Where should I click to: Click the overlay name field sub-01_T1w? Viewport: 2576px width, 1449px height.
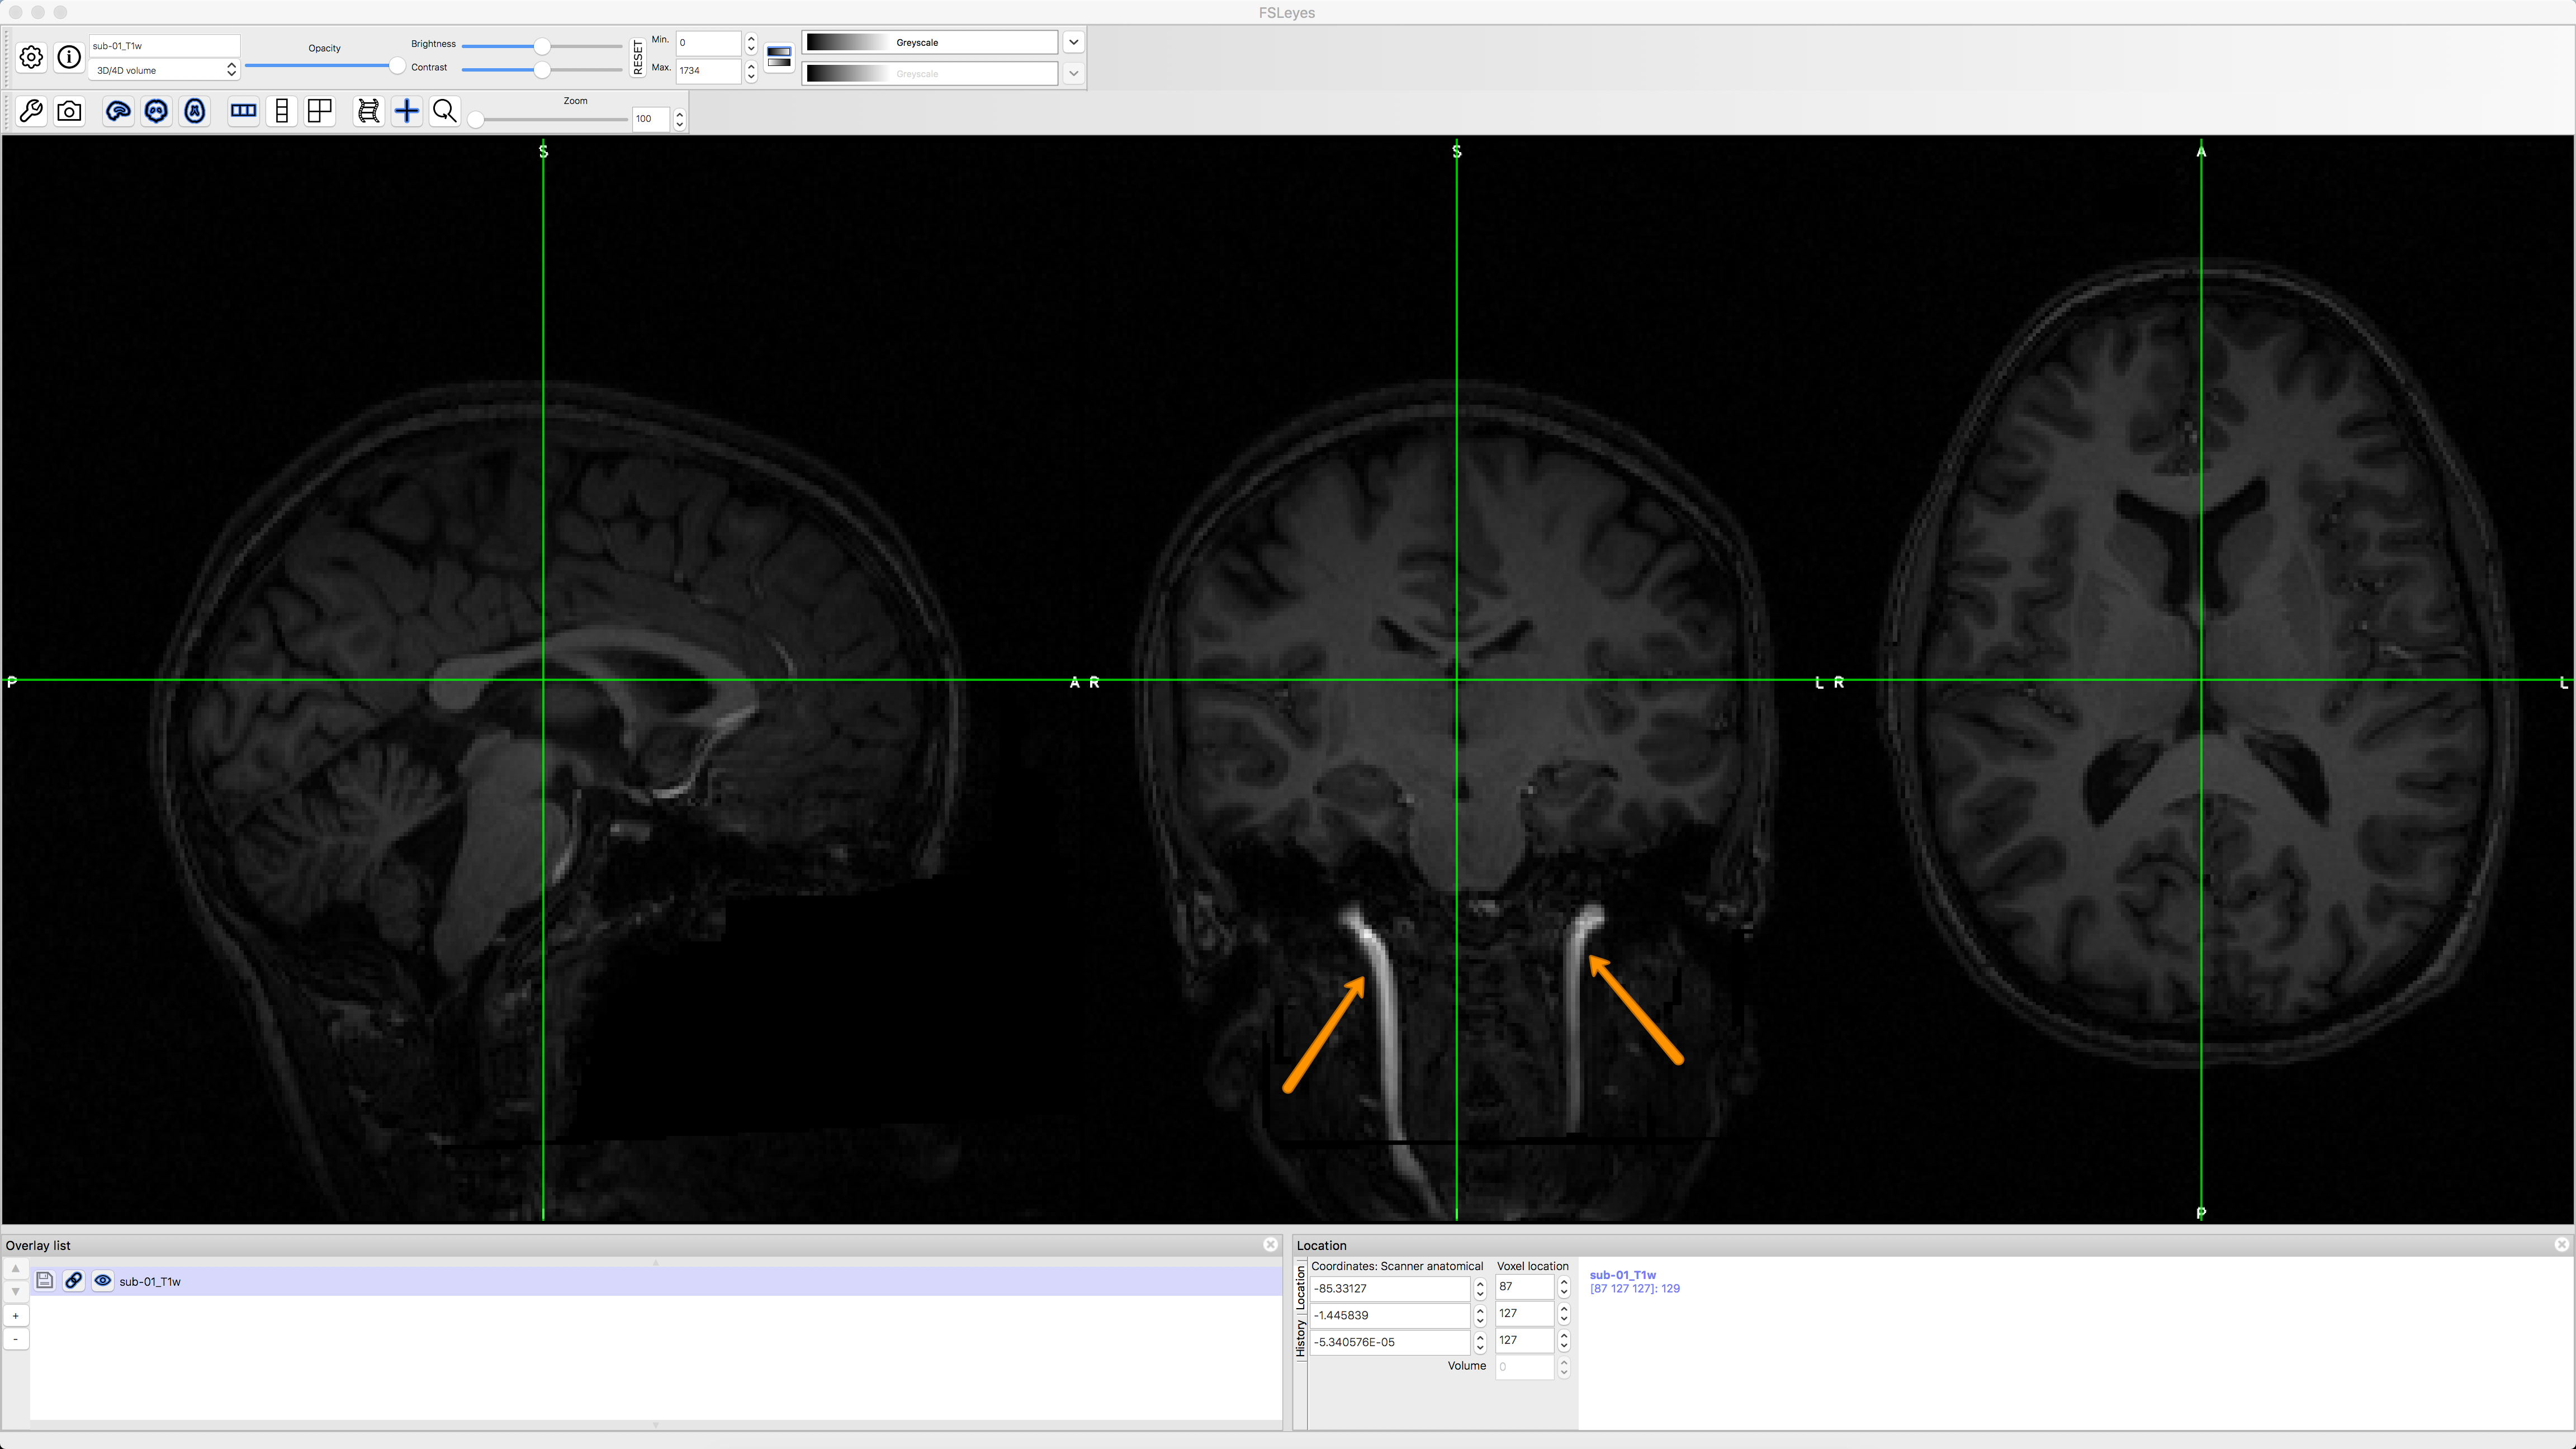(x=164, y=46)
